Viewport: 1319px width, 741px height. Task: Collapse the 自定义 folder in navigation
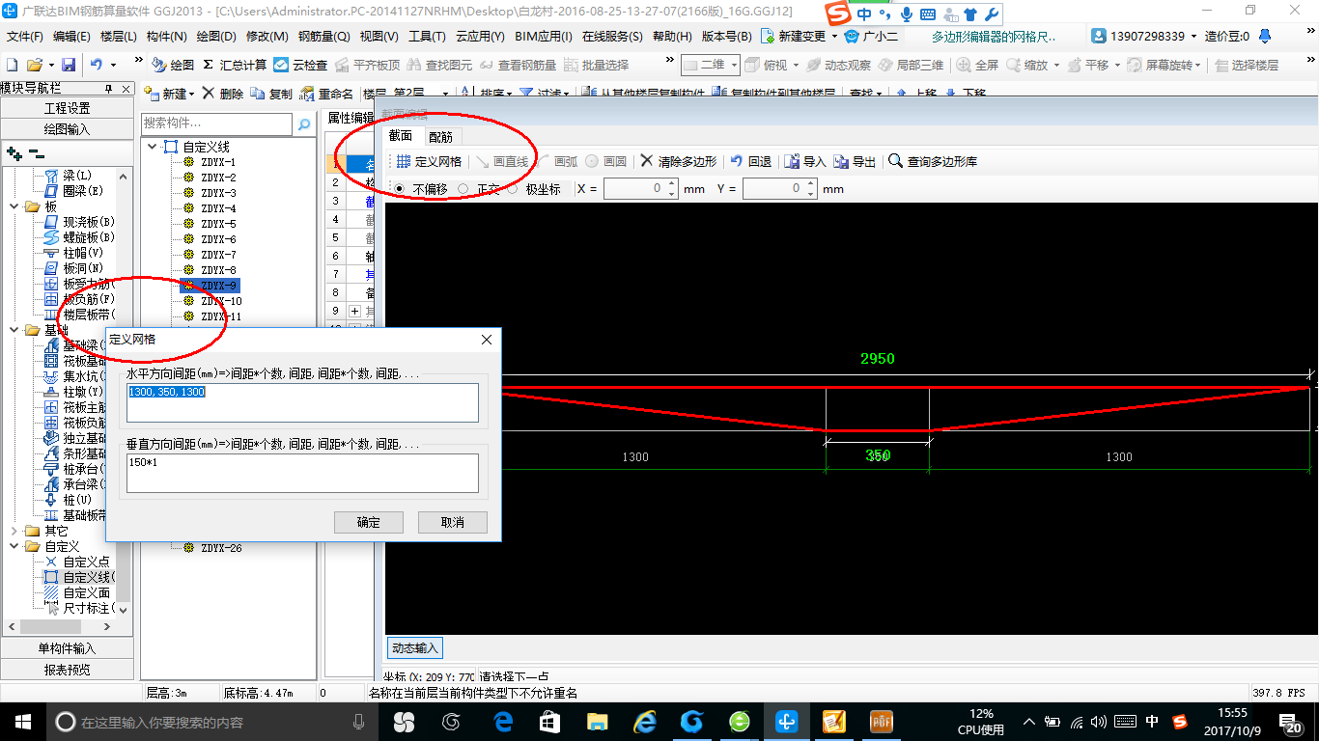click(14, 546)
